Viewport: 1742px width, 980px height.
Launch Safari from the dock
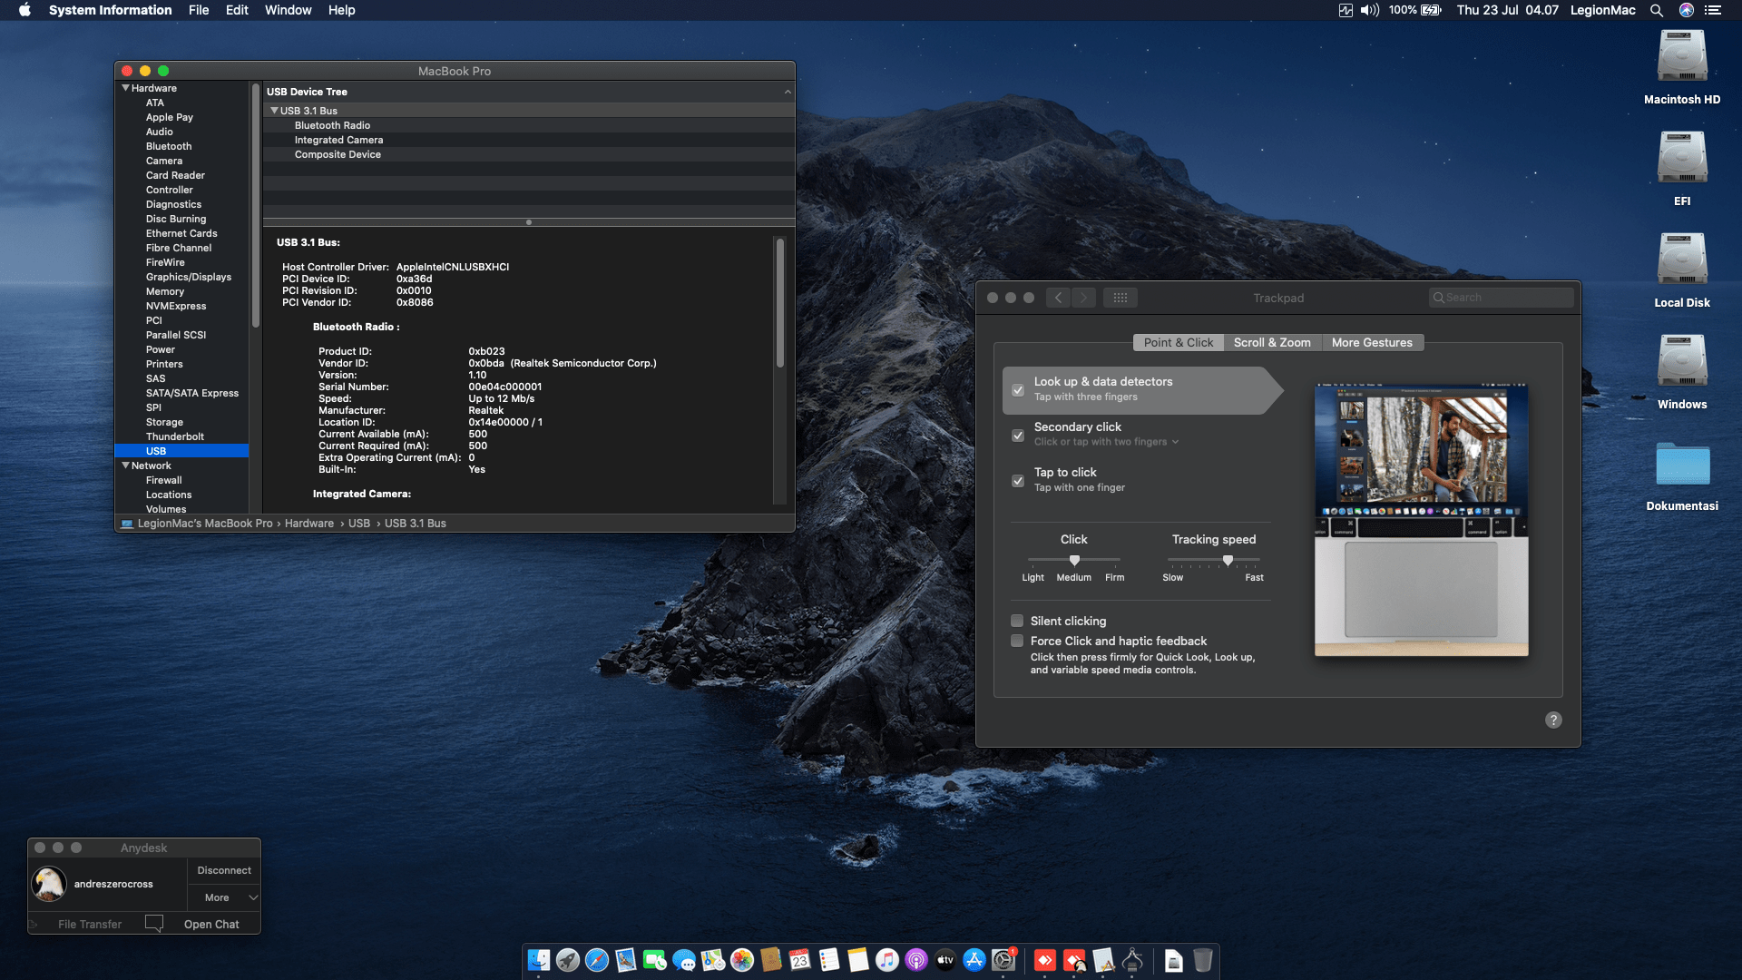coord(597,960)
